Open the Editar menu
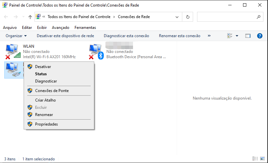 click(27, 28)
